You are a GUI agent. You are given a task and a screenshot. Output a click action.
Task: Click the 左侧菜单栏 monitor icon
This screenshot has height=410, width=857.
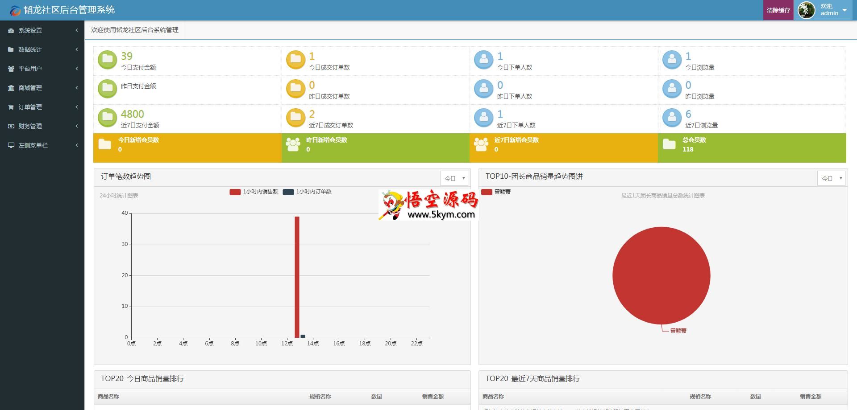(x=11, y=145)
